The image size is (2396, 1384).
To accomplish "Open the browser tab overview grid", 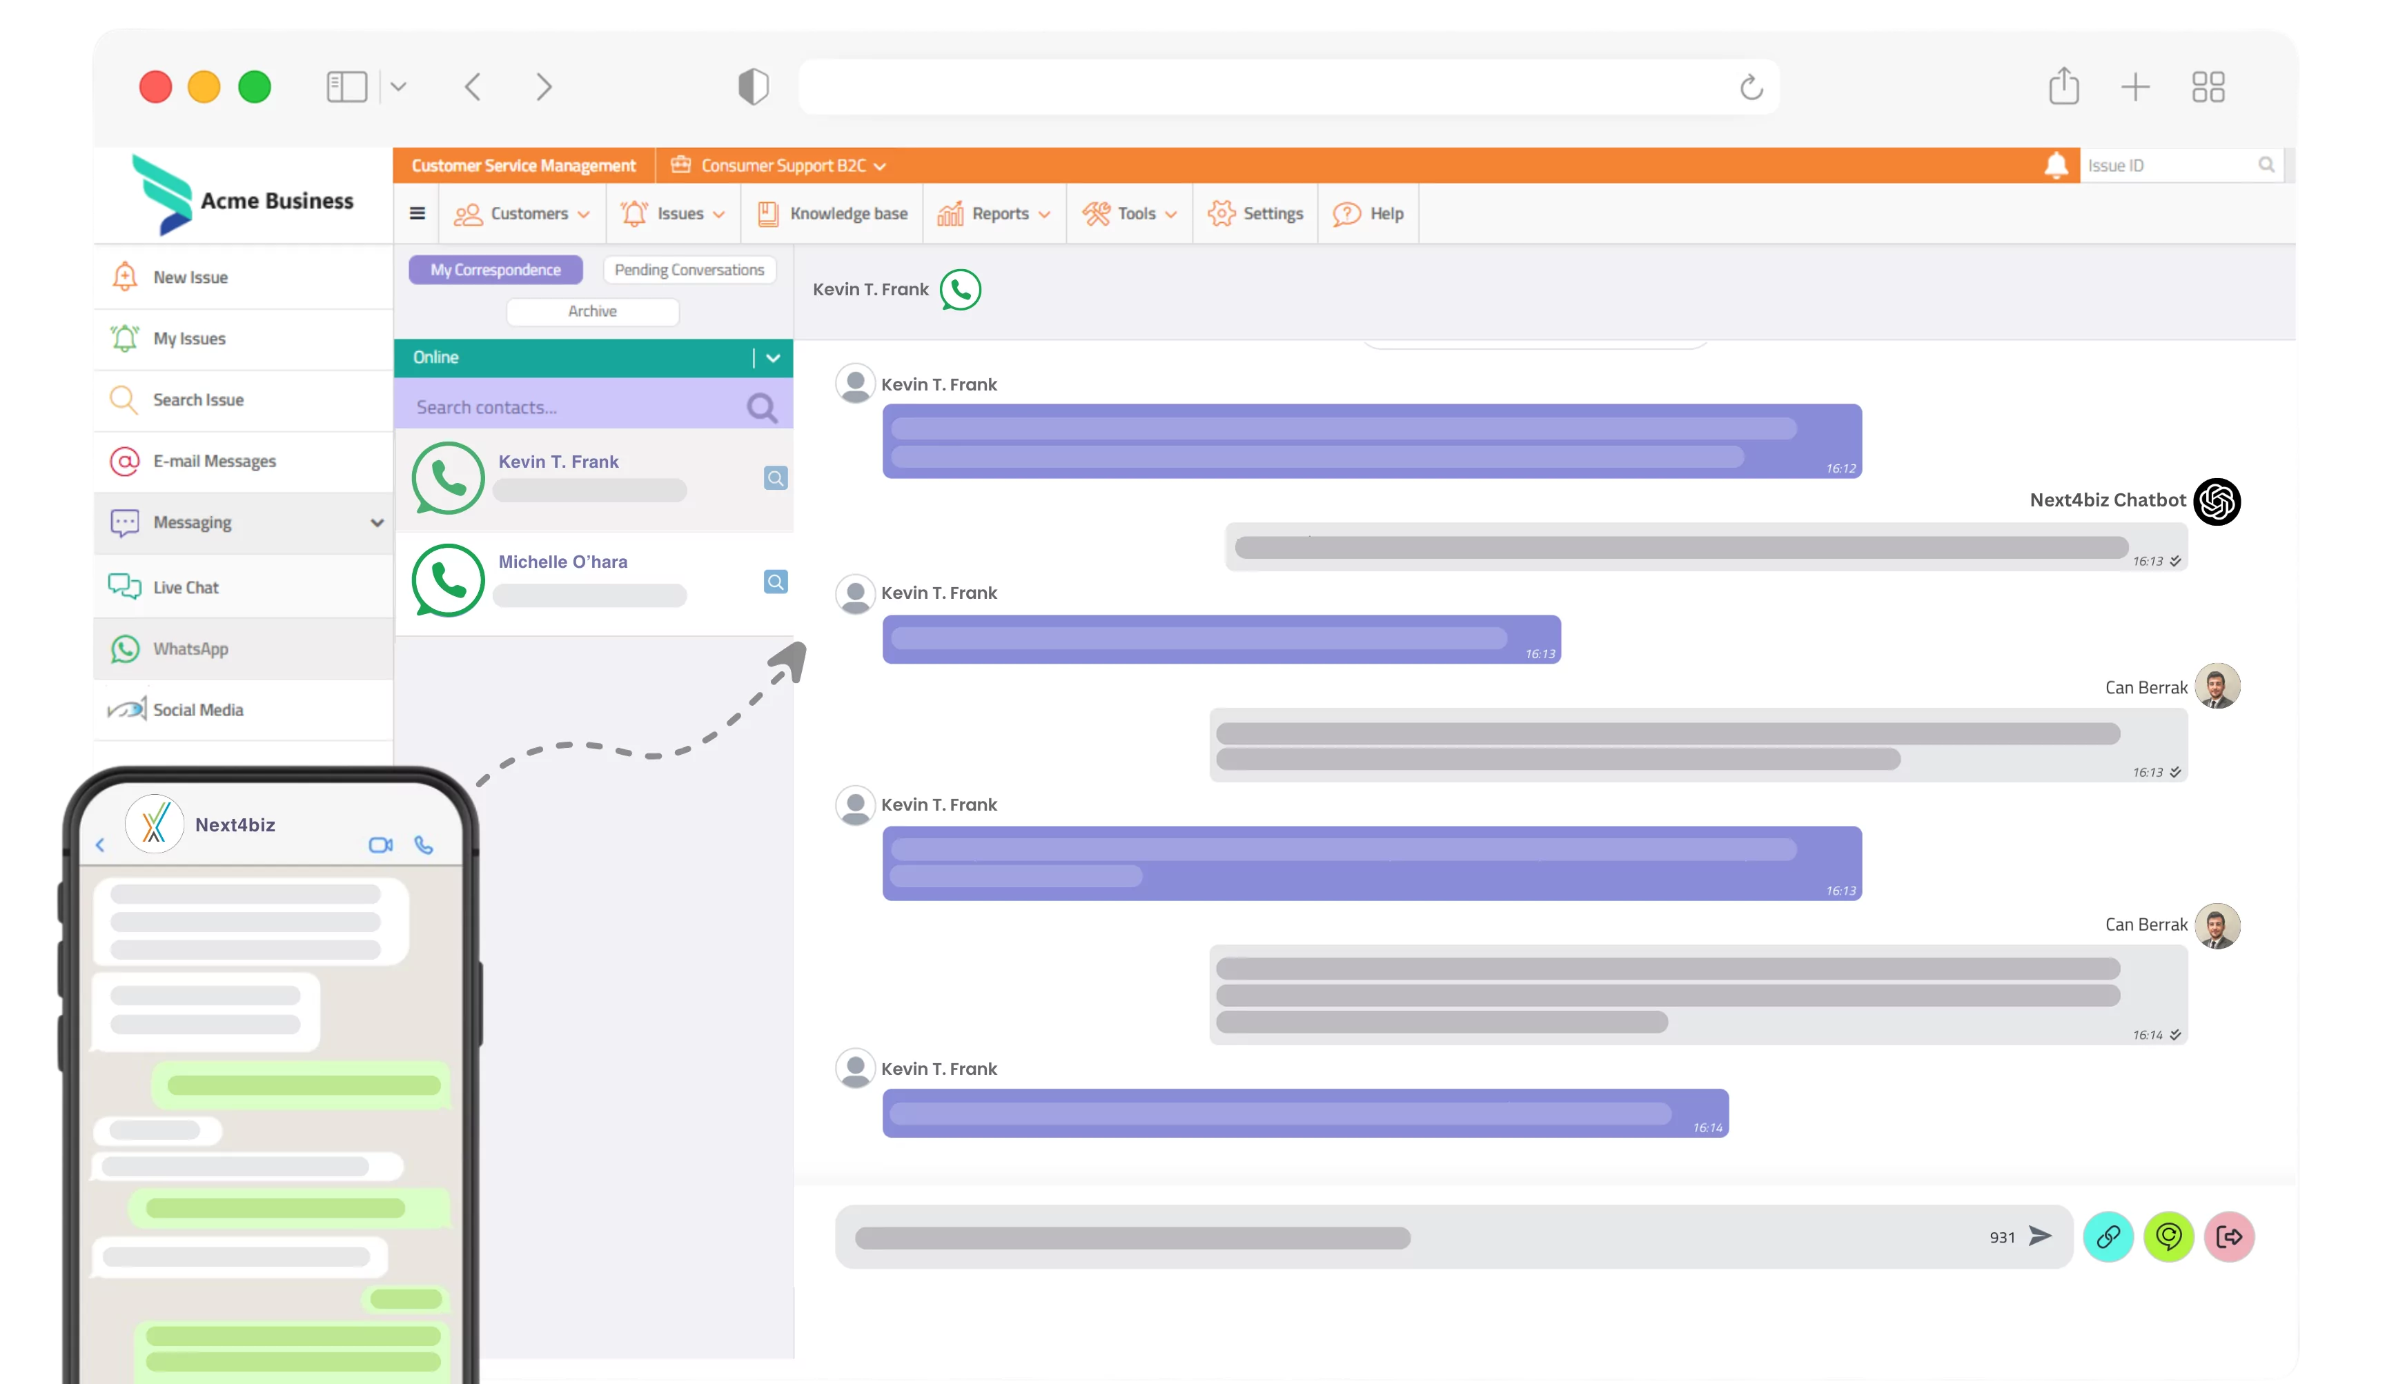I will 2208,86.
